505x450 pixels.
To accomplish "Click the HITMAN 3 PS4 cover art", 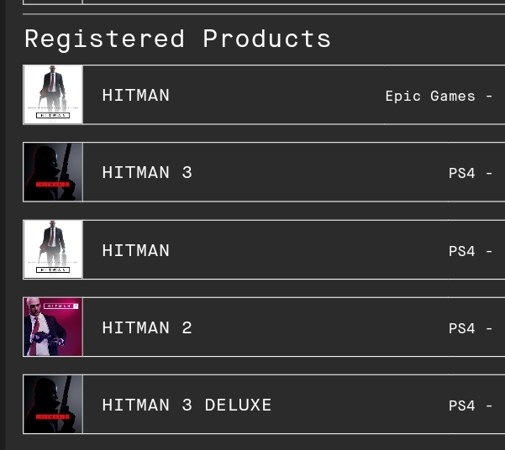I will point(53,172).
